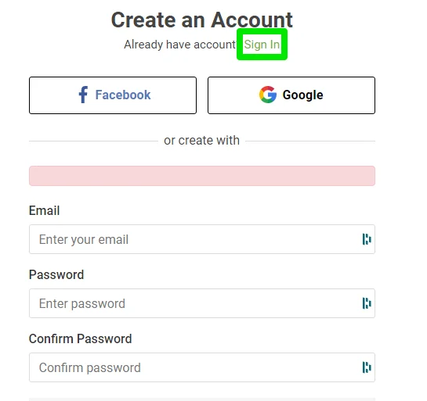Focus the 'Confirm password' input box
Viewport: 427px width, 401px height.
202,367
